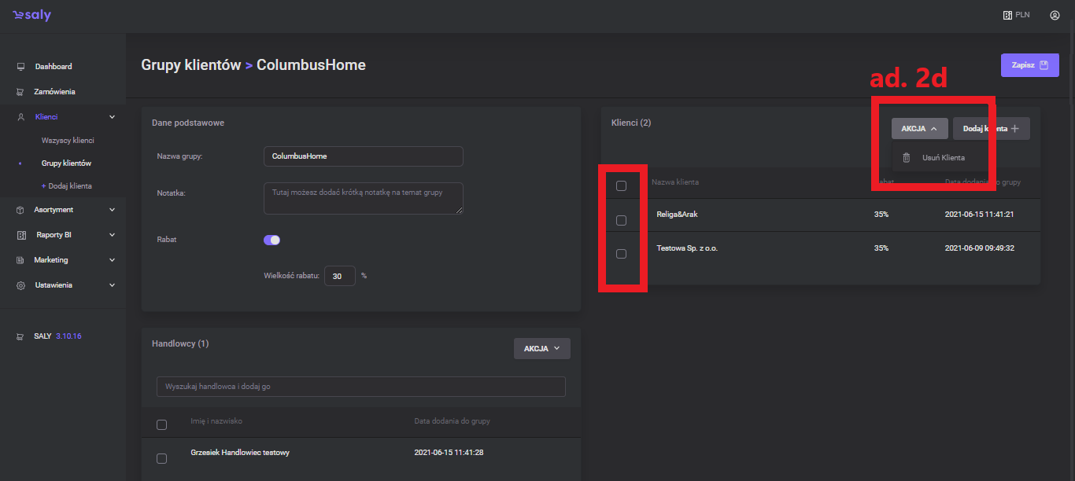Click the Asortyment box icon
The height and width of the screenshot is (481, 1075).
click(x=21, y=210)
